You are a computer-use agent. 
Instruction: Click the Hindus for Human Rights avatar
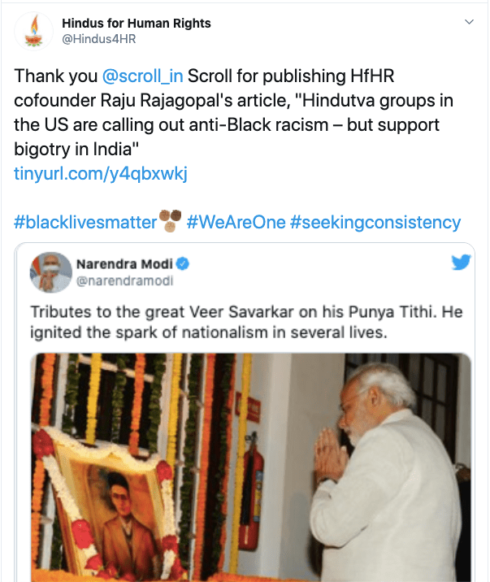pyautogui.click(x=34, y=31)
